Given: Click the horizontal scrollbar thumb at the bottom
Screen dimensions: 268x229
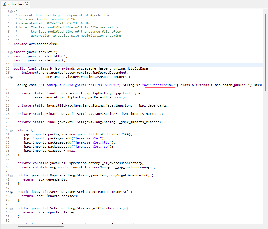Looking at the screenshot, I should [41, 226].
